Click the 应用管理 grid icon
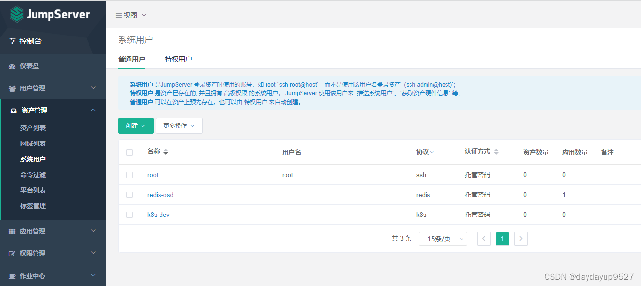 click(12, 232)
